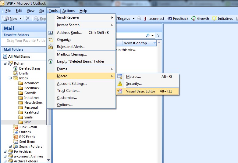Open the search box dropdown arrow

pos(152,36)
